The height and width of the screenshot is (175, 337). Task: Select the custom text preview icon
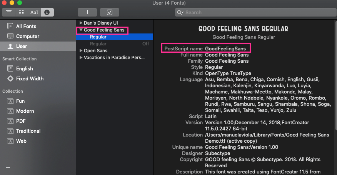click(34, 12)
